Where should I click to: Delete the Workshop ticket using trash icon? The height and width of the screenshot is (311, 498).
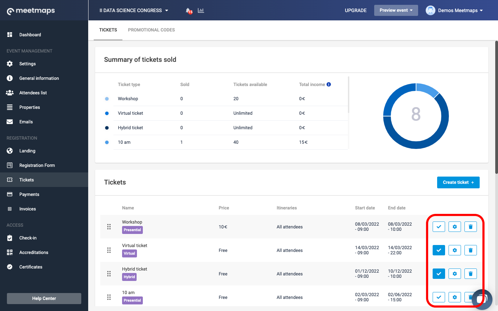pos(470,227)
